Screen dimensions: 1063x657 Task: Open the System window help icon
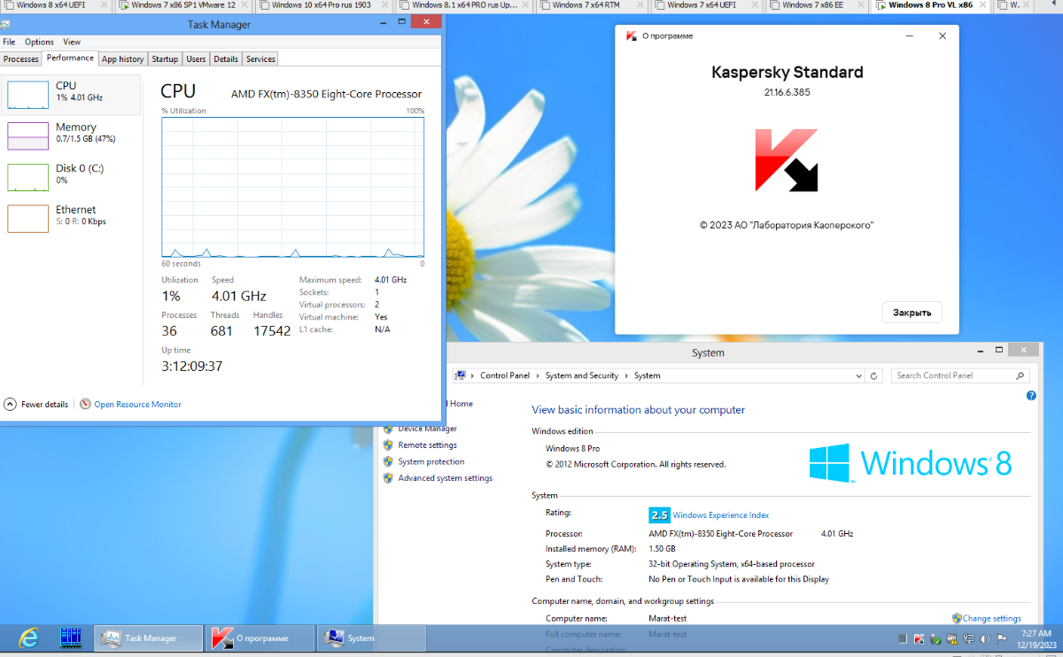(1031, 396)
